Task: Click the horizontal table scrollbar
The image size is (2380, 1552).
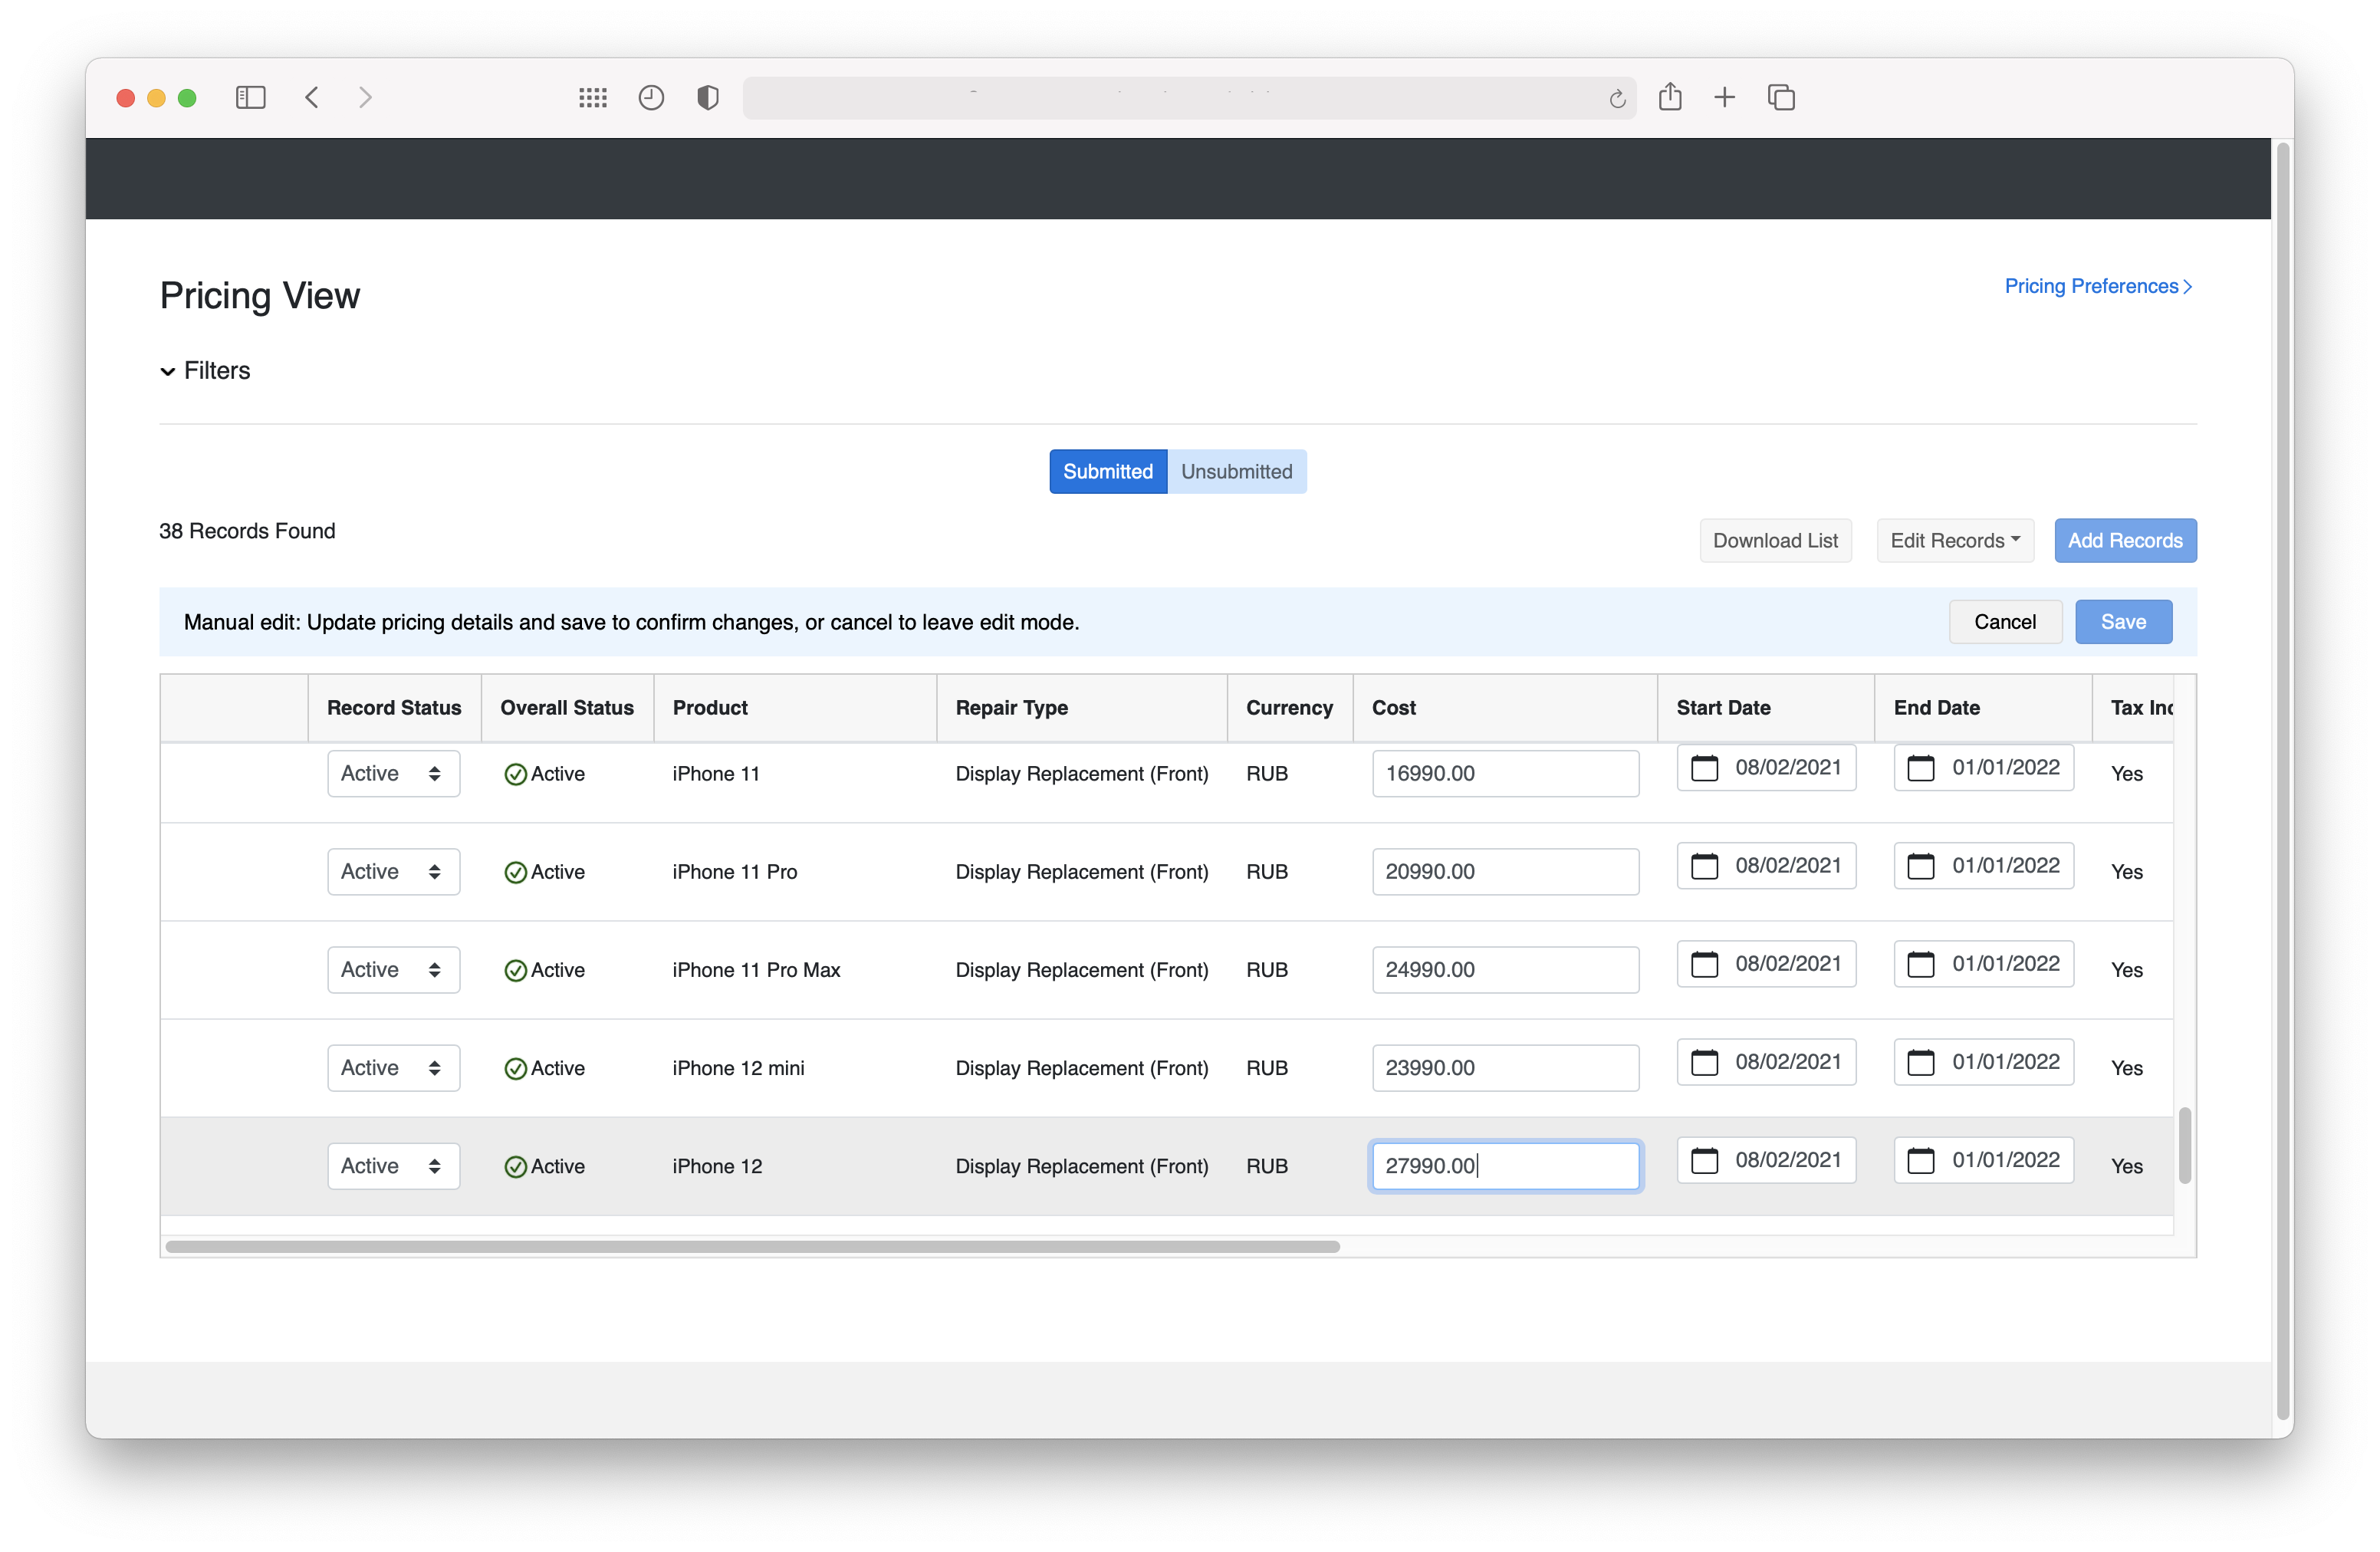Action: tap(752, 1247)
